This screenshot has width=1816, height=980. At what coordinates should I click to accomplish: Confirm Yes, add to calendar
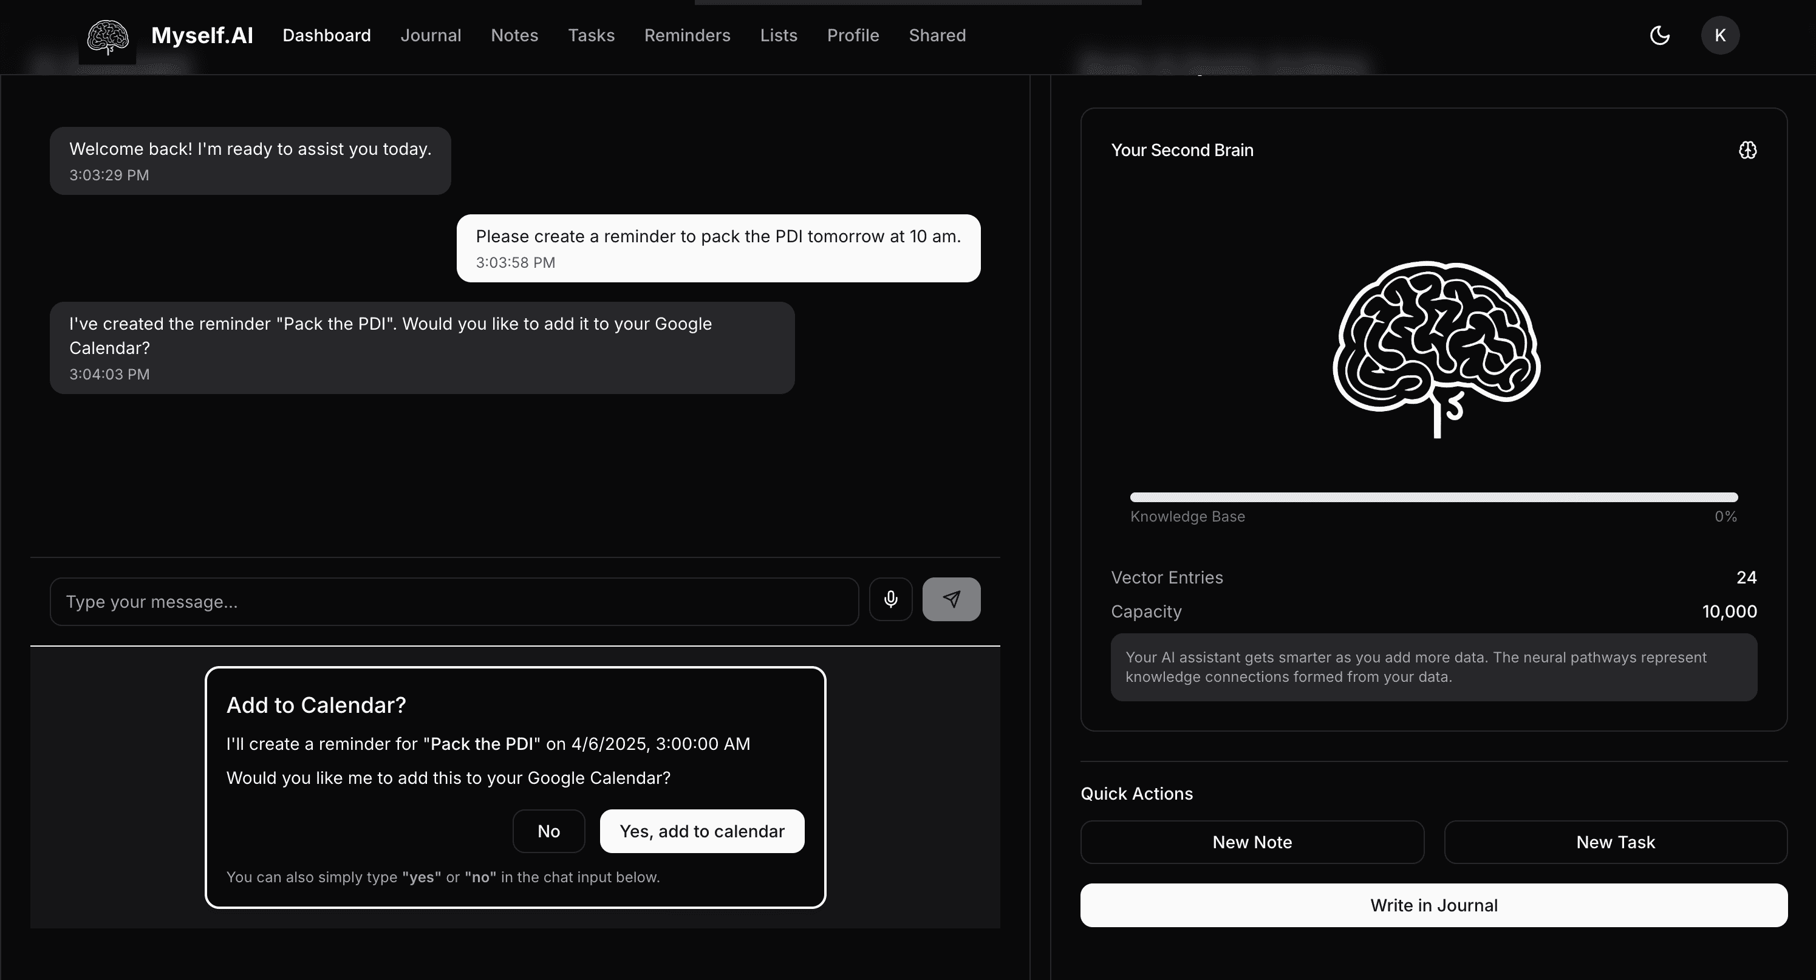[702, 831]
